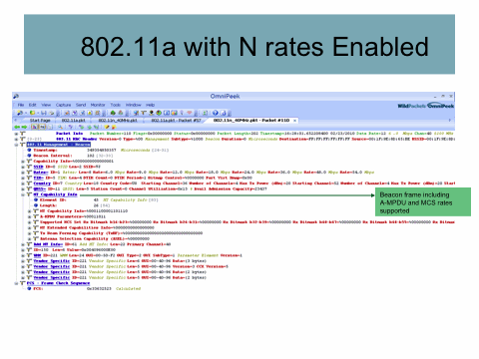Click the FCS - Frame Check Sequence link

click(58, 283)
